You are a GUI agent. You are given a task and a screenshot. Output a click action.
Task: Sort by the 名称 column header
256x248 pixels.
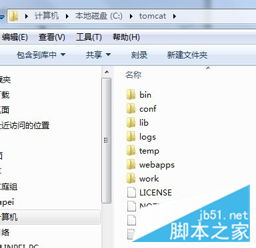pyautogui.click(x=133, y=75)
